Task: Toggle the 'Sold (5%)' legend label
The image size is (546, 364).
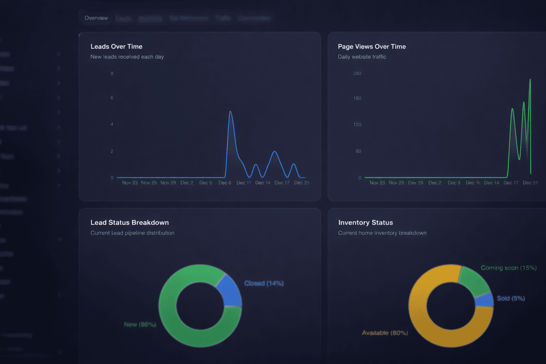Action: (x=511, y=298)
